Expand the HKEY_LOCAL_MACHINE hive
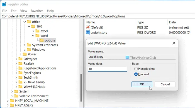Viewport: 195px width, 108px height. coord(8,101)
